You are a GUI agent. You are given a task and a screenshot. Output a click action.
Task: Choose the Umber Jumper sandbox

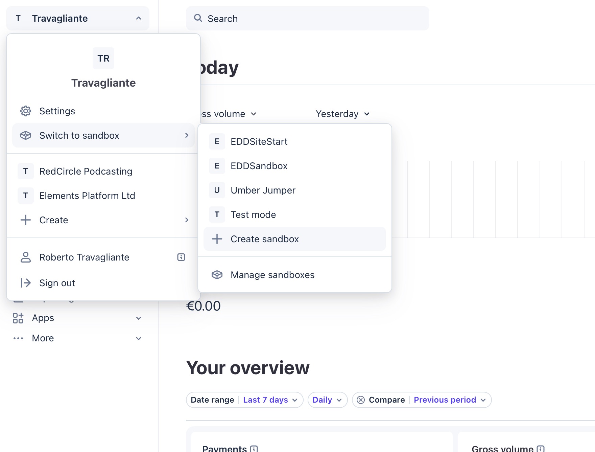295,190
